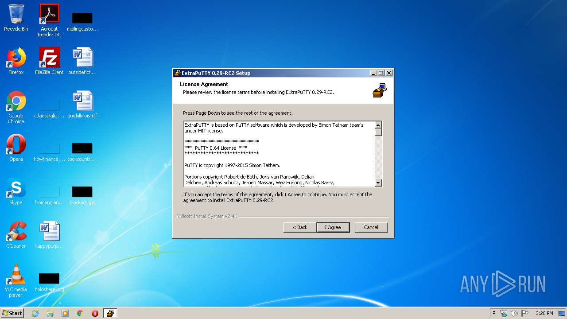Image resolution: width=567 pixels, height=319 pixels.
Task: Open trackact.jpg image file
Action: [x=82, y=196]
